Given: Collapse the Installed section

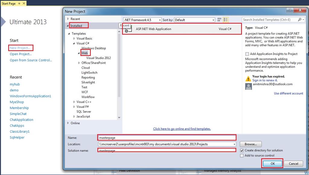Looking at the screenshot, I should coord(68,26).
